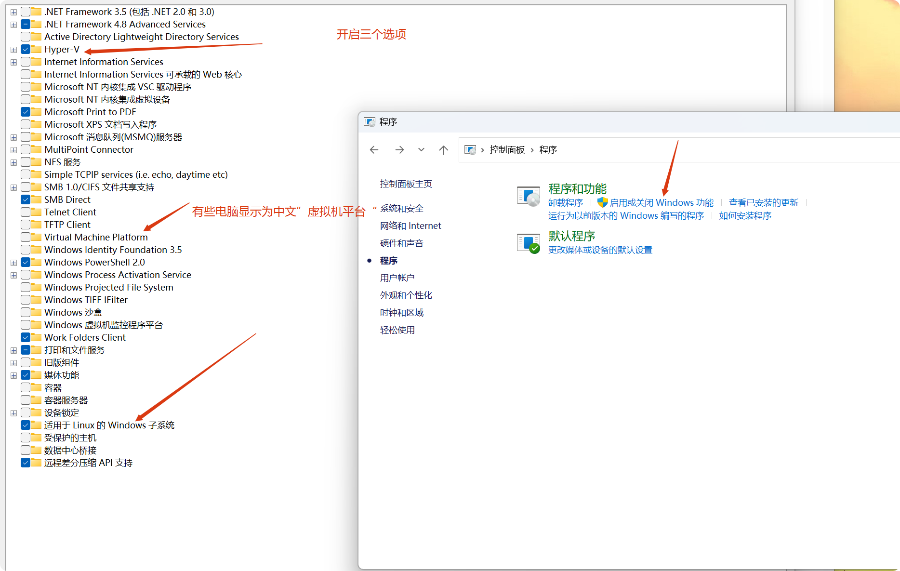Select 网络和 Internet category
The height and width of the screenshot is (571, 900).
(410, 226)
